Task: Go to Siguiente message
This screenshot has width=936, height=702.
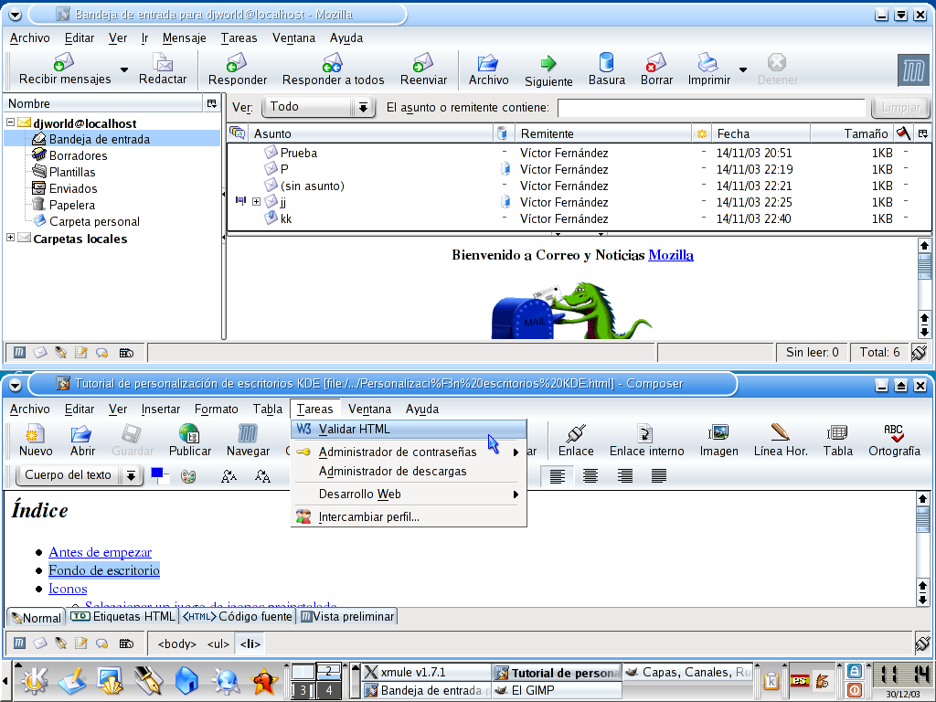Action: pos(548,70)
